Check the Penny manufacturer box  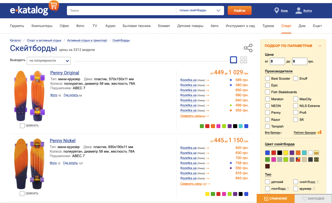click(267, 113)
